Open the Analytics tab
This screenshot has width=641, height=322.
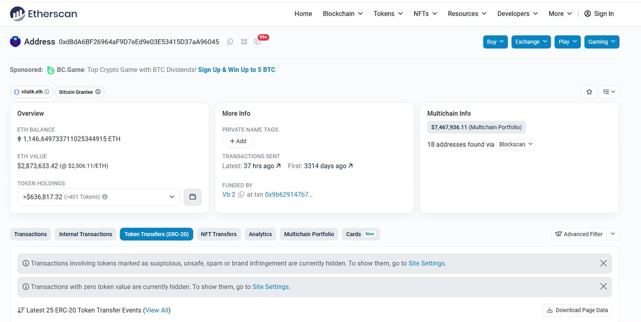[260, 234]
